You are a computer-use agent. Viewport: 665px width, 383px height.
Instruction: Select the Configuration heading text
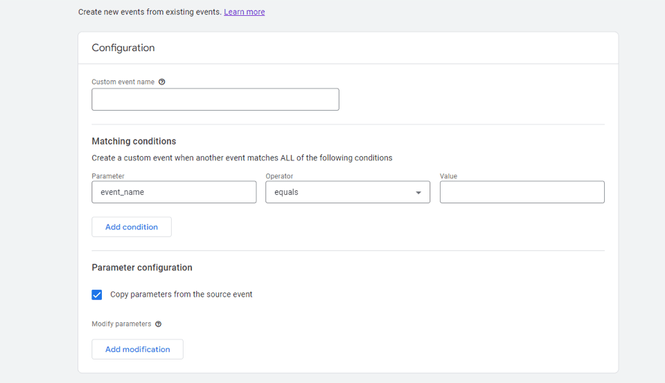point(123,48)
